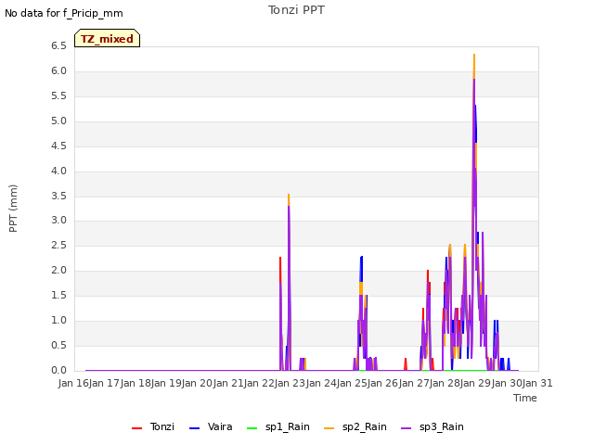
Task: Click the 6.5 y-axis tick label
Action: pos(58,46)
